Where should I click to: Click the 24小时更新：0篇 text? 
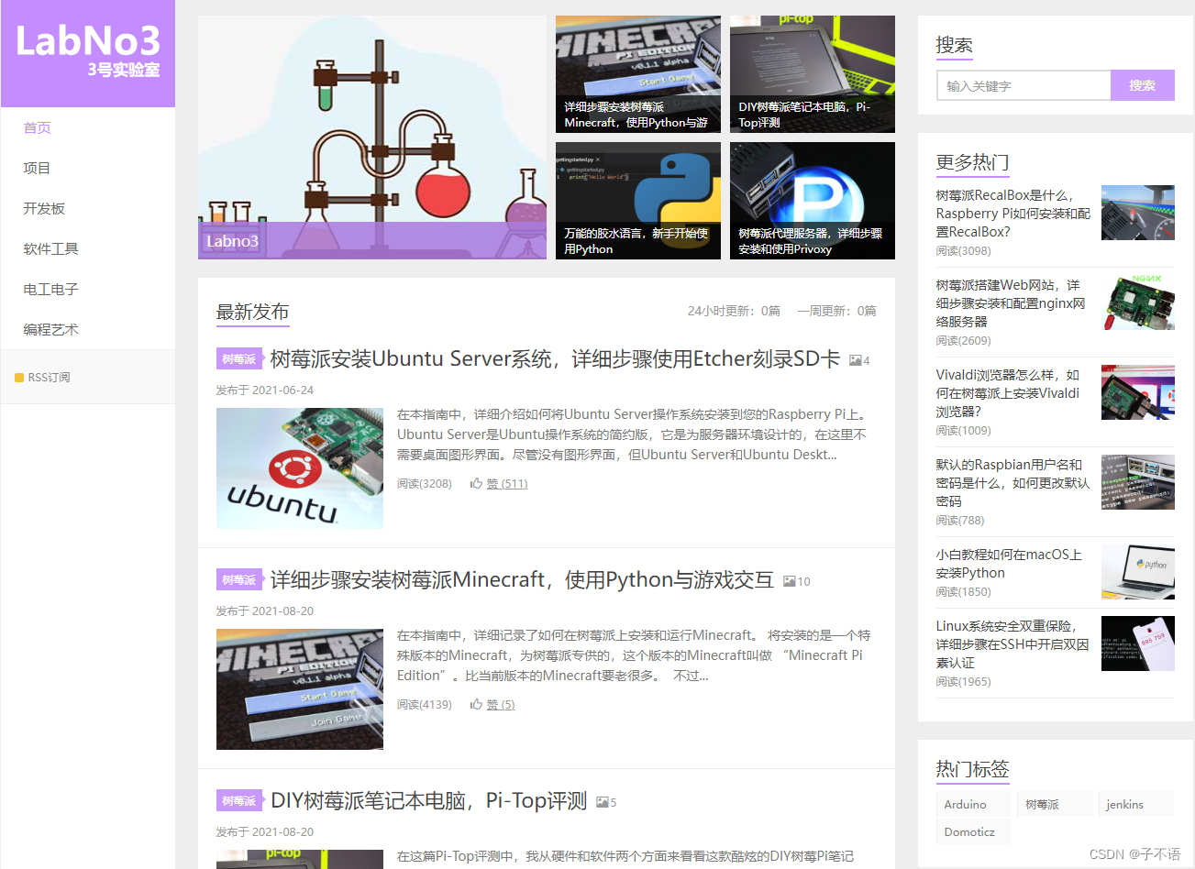(x=734, y=311)
